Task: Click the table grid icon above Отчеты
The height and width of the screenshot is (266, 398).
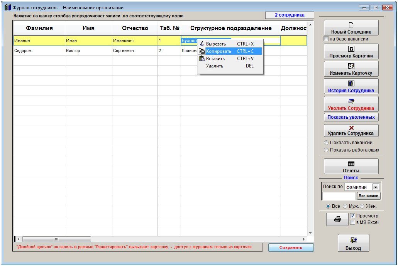Action: (x=351, y=163)
